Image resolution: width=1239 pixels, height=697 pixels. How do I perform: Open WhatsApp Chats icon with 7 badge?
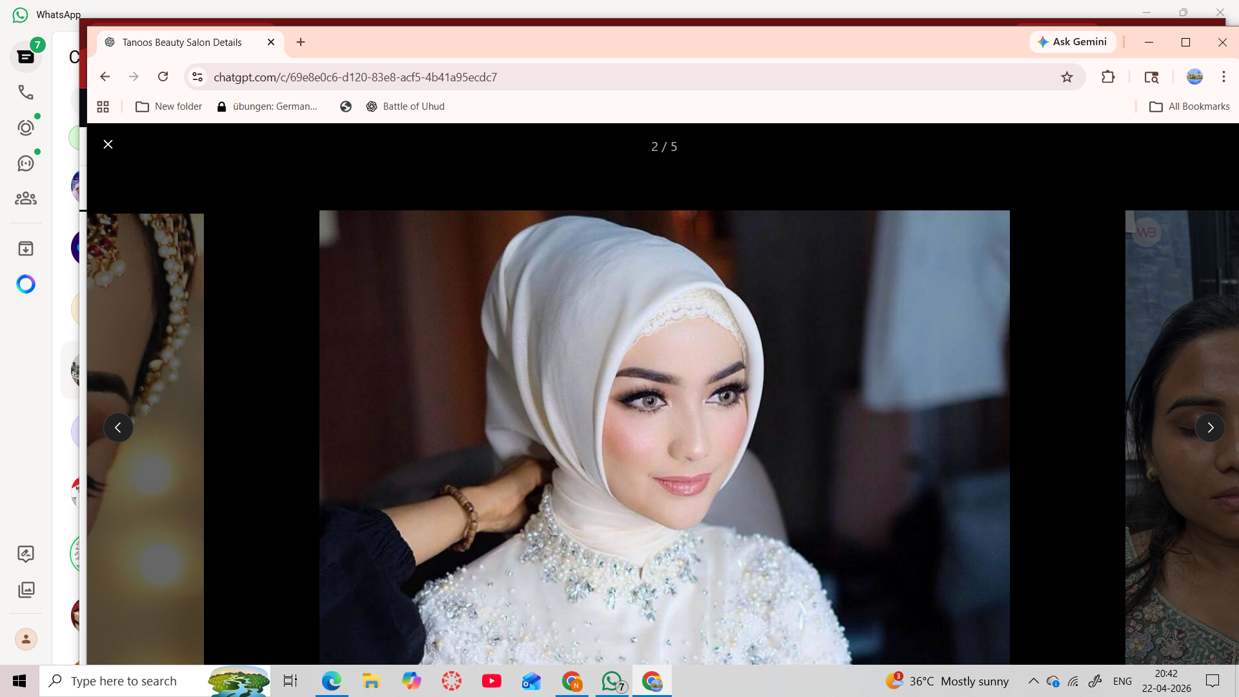(26, 57)
